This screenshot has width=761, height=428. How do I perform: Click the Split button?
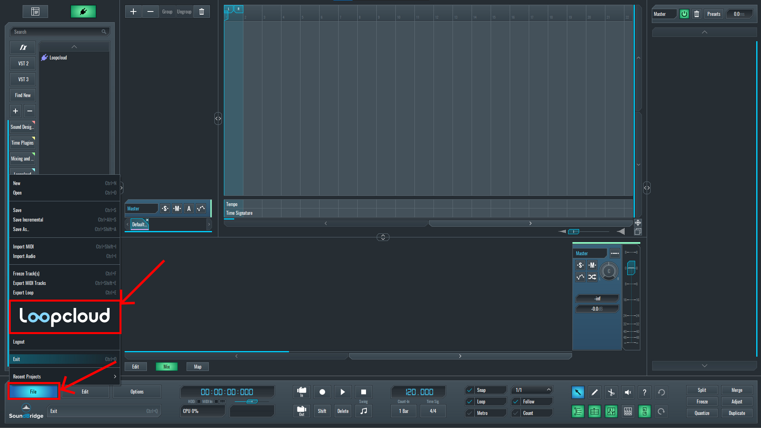702,390
